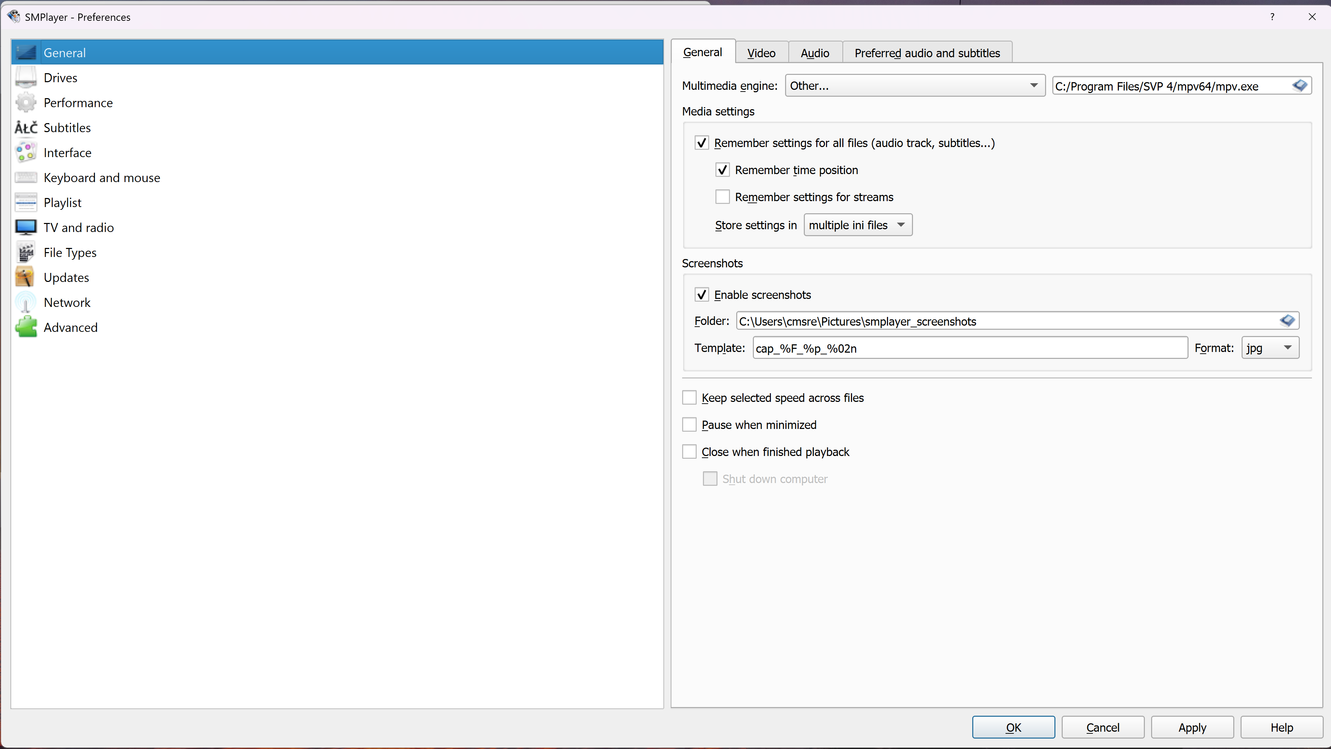Open Preferred audio and subtitles tab
Screen dimensions: 1331x749
(x=928, y=53)
